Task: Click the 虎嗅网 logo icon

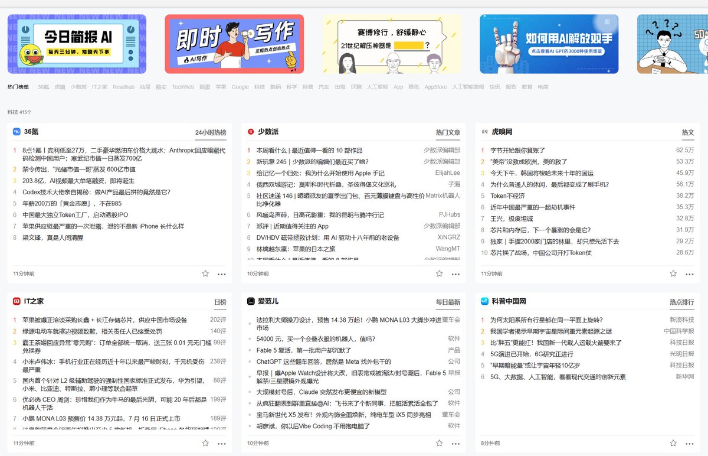Action: coord(484,132)
